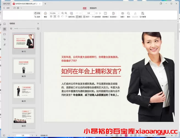Open the signature pen panel in sidebar

[x=5, y=45]
